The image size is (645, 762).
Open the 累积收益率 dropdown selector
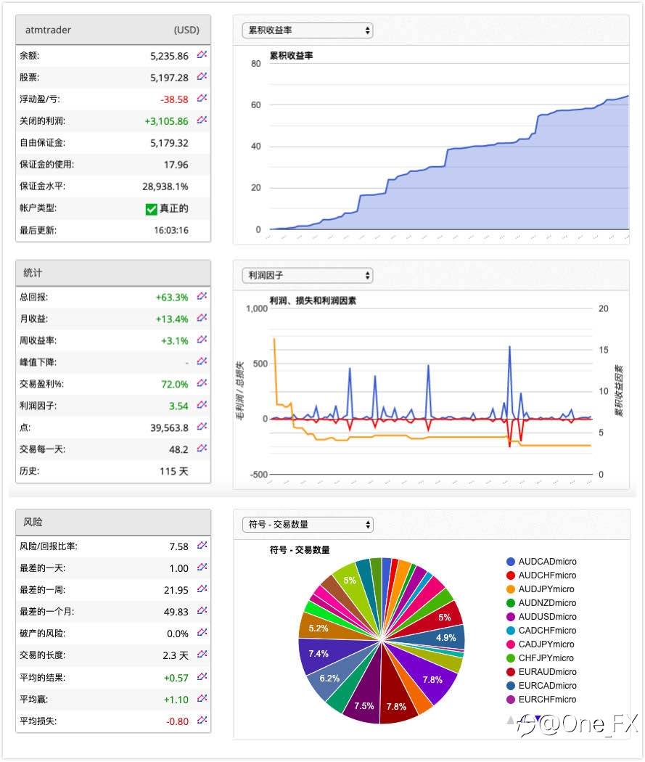click(308, 30)
